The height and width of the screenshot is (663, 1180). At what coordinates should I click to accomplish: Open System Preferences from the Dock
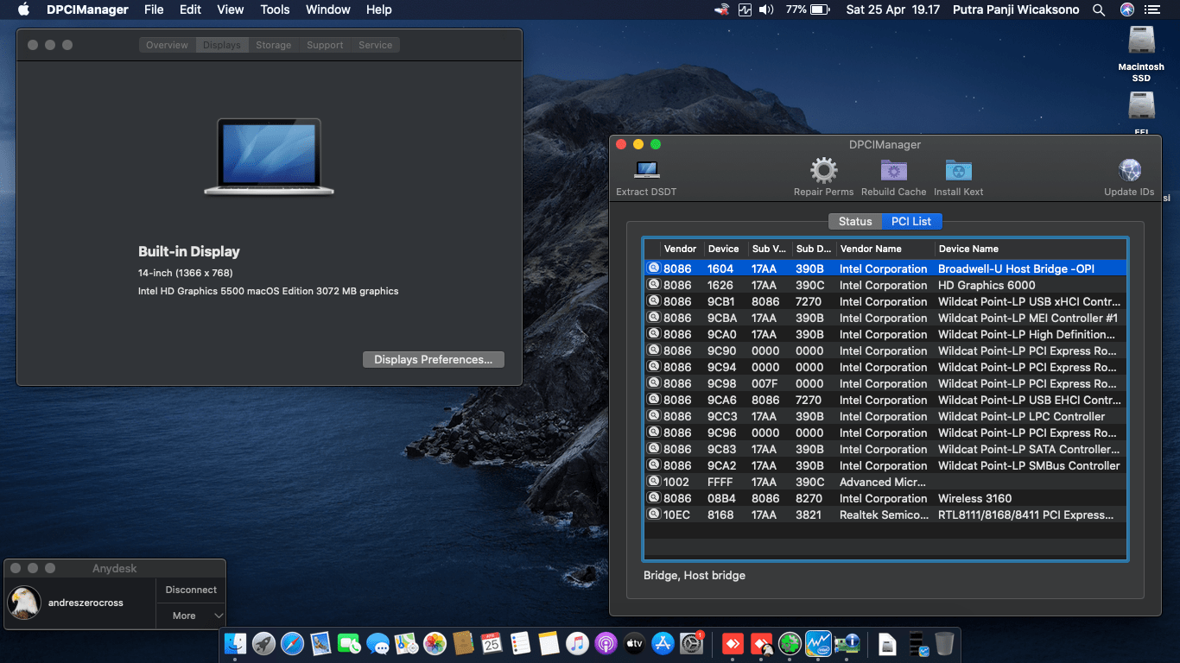pos(691,643)
